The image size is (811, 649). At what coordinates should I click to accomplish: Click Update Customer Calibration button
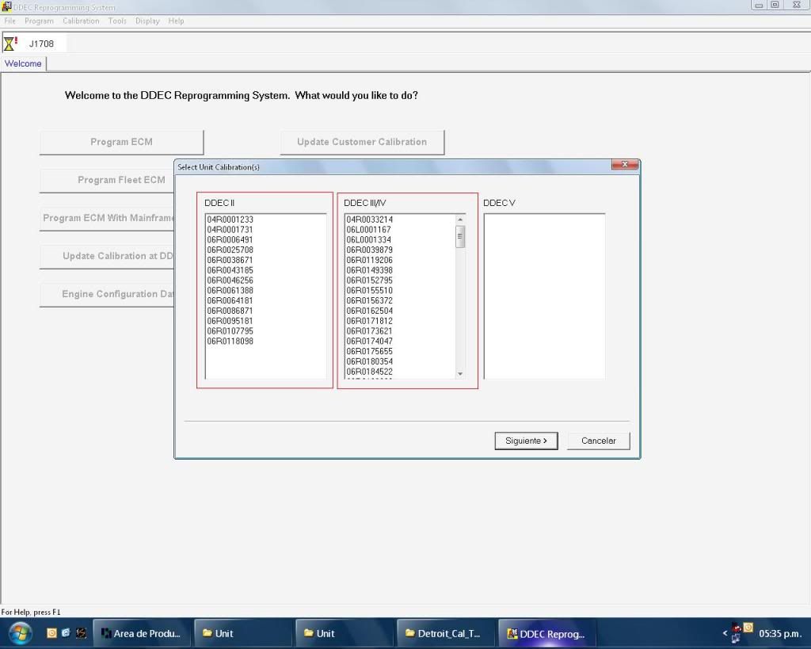pyautogui.click(x=362, y=142)
